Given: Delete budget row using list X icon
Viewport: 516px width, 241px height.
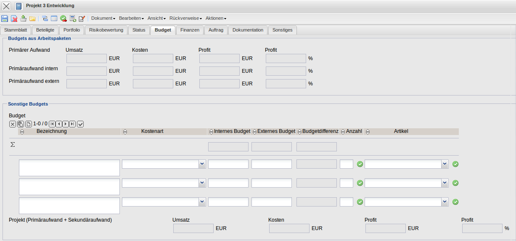Looking at the screenshot, I should point(13,124).
